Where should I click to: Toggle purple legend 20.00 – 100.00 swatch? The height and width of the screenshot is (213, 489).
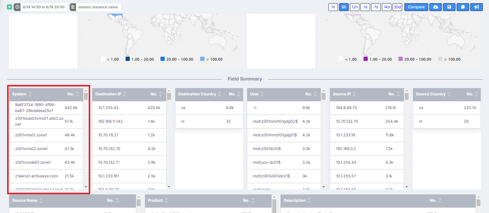tap(401, 59)
